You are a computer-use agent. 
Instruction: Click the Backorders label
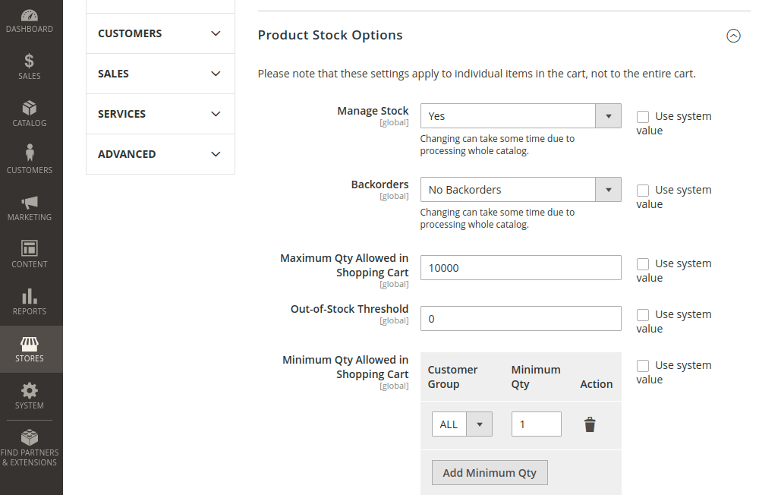379,184
